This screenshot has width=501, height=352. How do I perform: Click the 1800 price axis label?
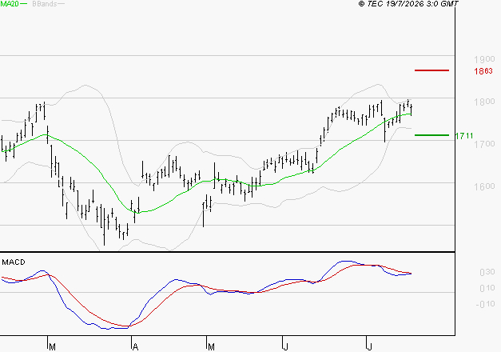[484, 102]
